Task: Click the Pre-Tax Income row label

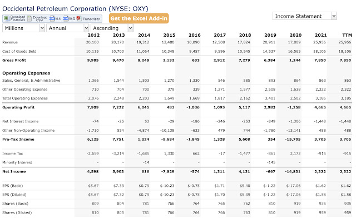Action: pos(18,140)
